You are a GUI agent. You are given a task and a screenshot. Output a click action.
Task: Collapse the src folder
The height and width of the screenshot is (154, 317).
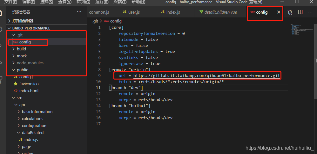(47, 98)
